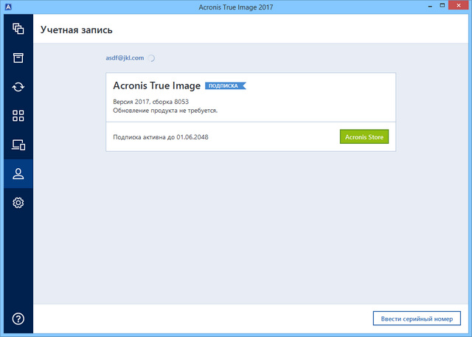Click the Acronis app logo icon
Image resolution: width=472 pixels, height=337 pixels.
[x=8, y=7]
